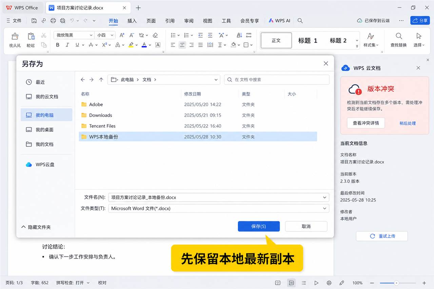Click the sort icon in paragraph group

239,35
